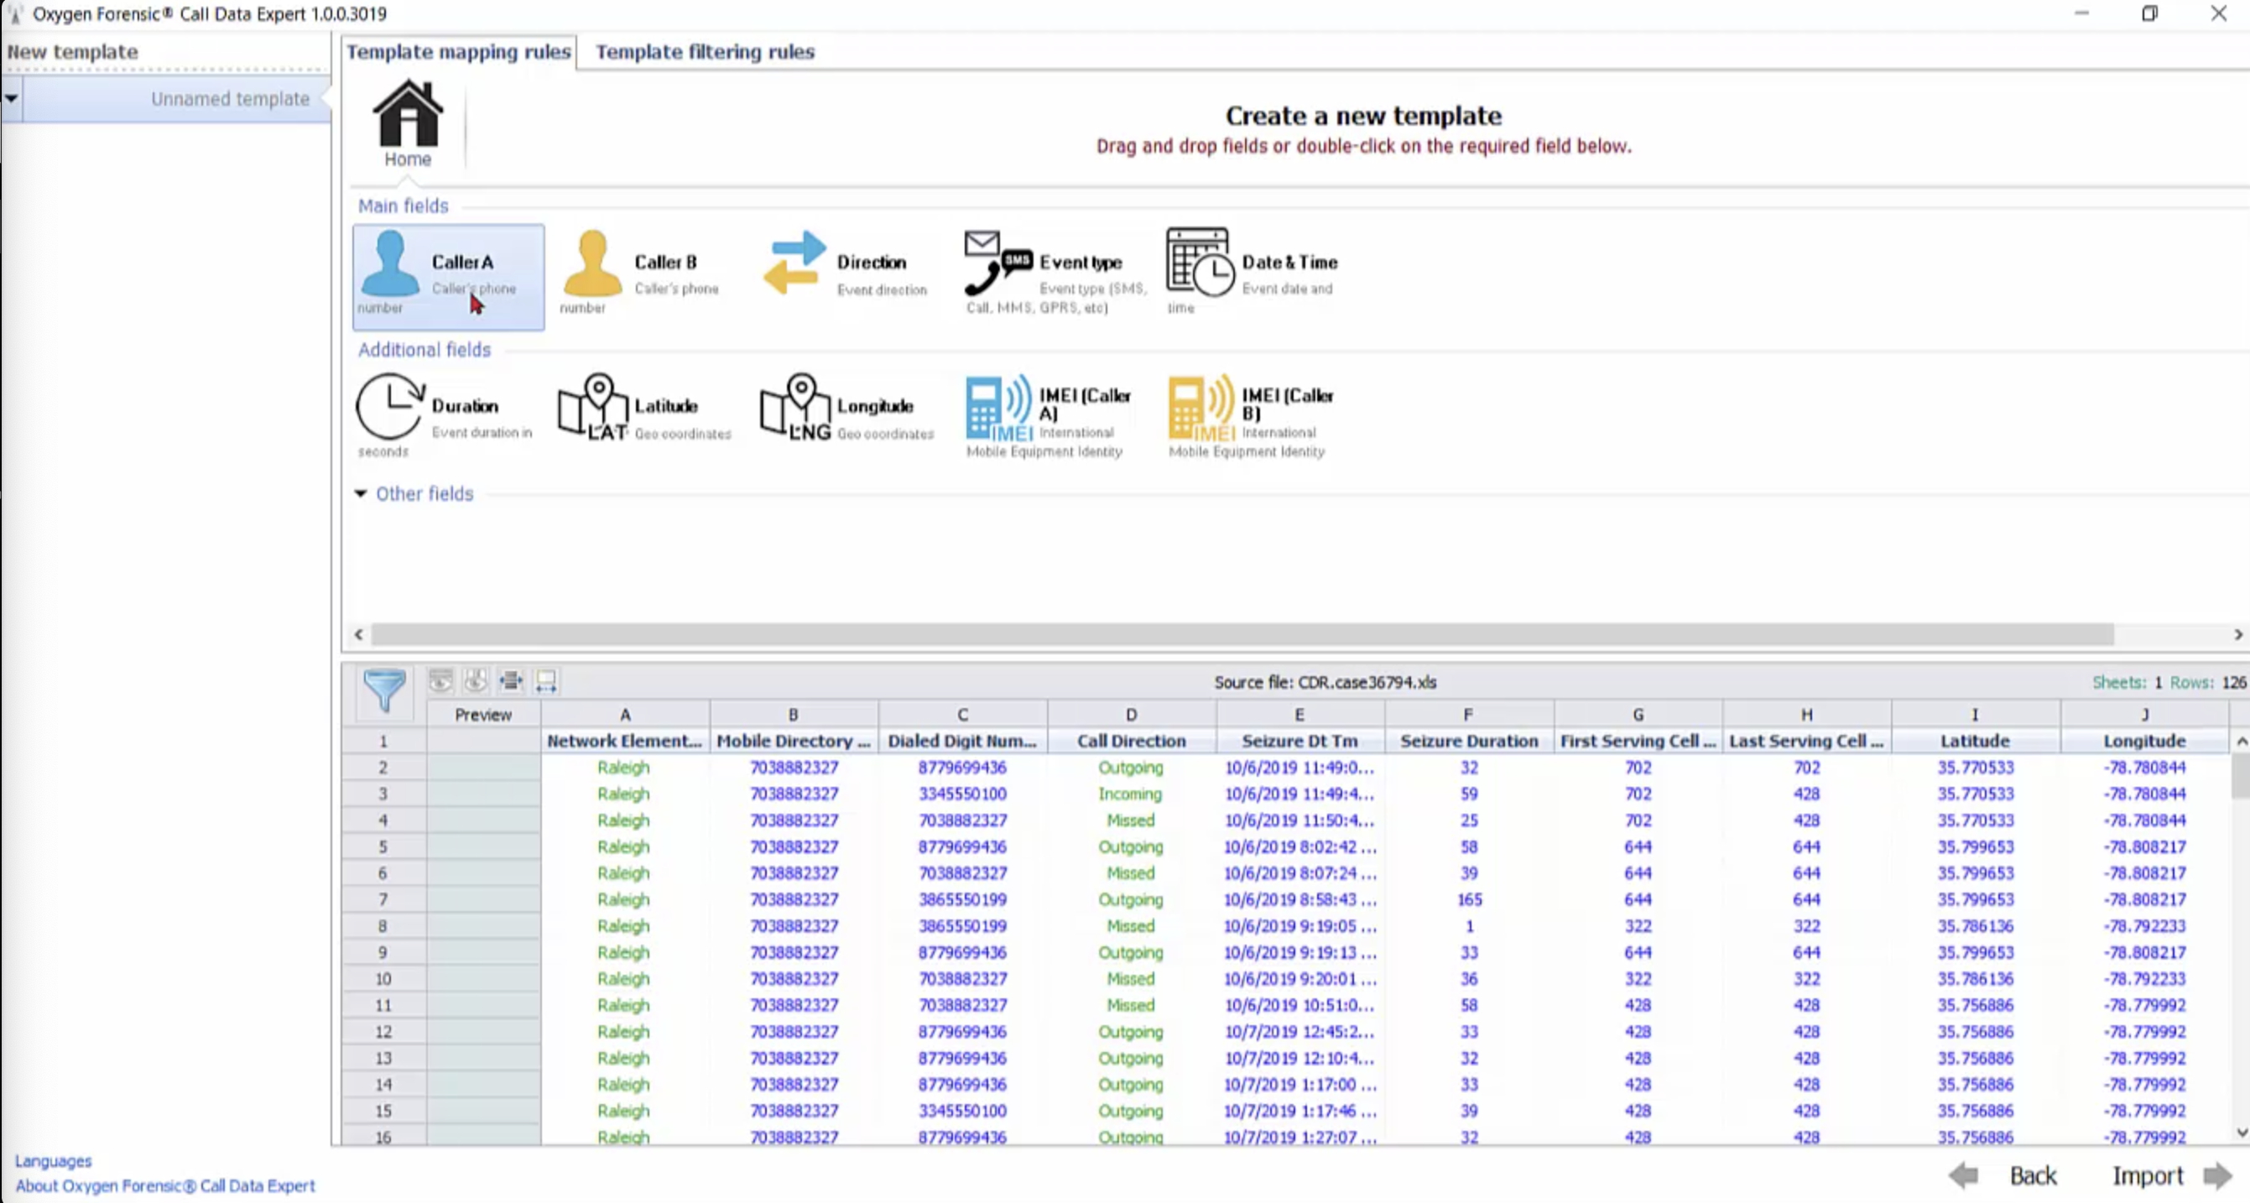Click the Import arrow icon
The width and height of the screenshot is (2250, 1203).
2217,1175
